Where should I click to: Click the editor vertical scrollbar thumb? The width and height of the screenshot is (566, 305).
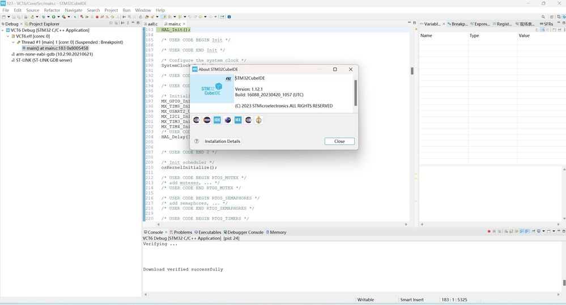pyautogui.click(x=412, y=71)
